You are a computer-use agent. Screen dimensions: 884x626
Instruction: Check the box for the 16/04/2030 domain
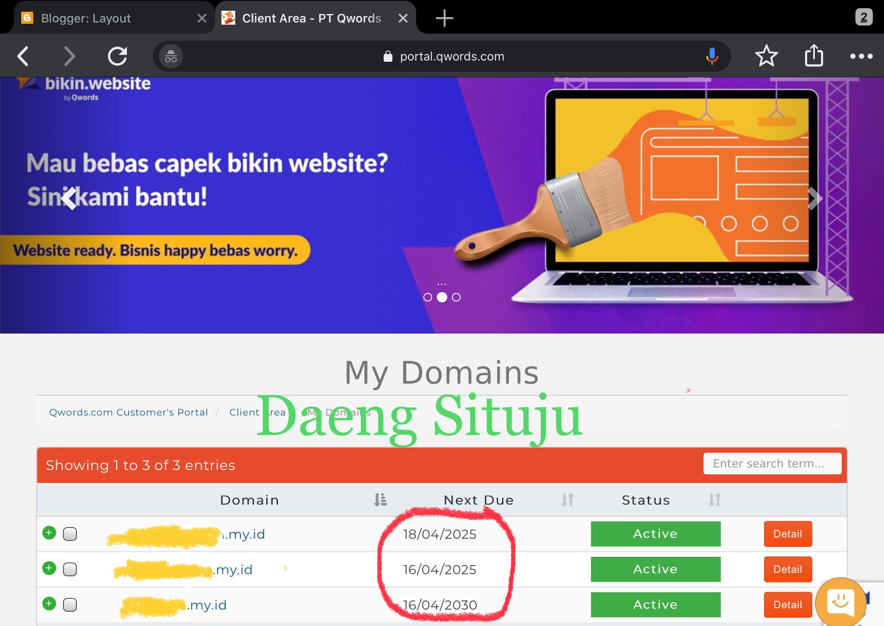(70, 605)
